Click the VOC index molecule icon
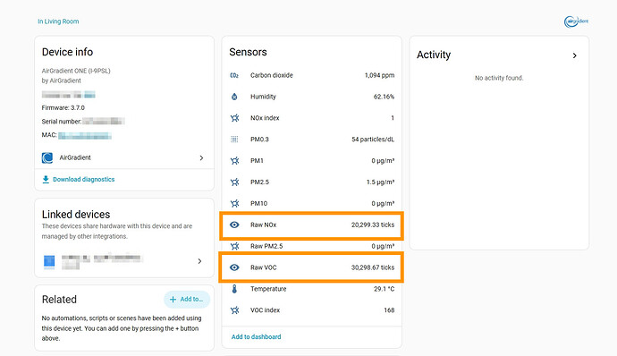 pyautogui.click(x=234, y=310)
